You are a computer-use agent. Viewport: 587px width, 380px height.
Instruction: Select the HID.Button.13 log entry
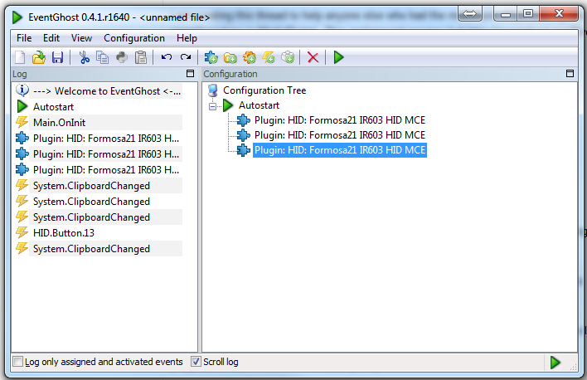[x=64, y=233]
